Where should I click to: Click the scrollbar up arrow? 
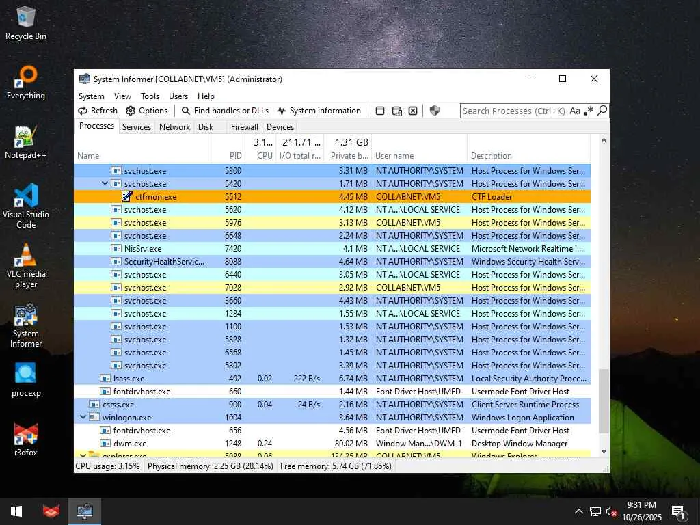604,140
